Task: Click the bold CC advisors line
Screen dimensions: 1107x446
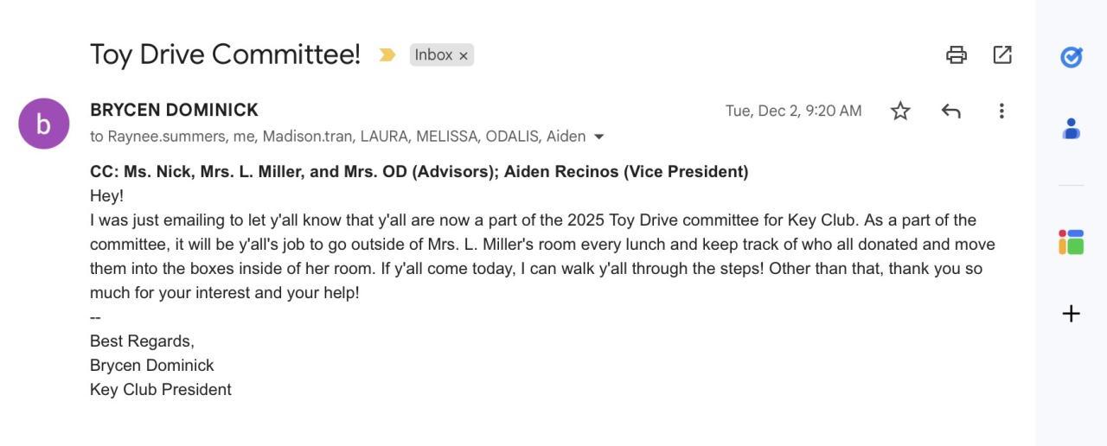Action: coord(419,171)
